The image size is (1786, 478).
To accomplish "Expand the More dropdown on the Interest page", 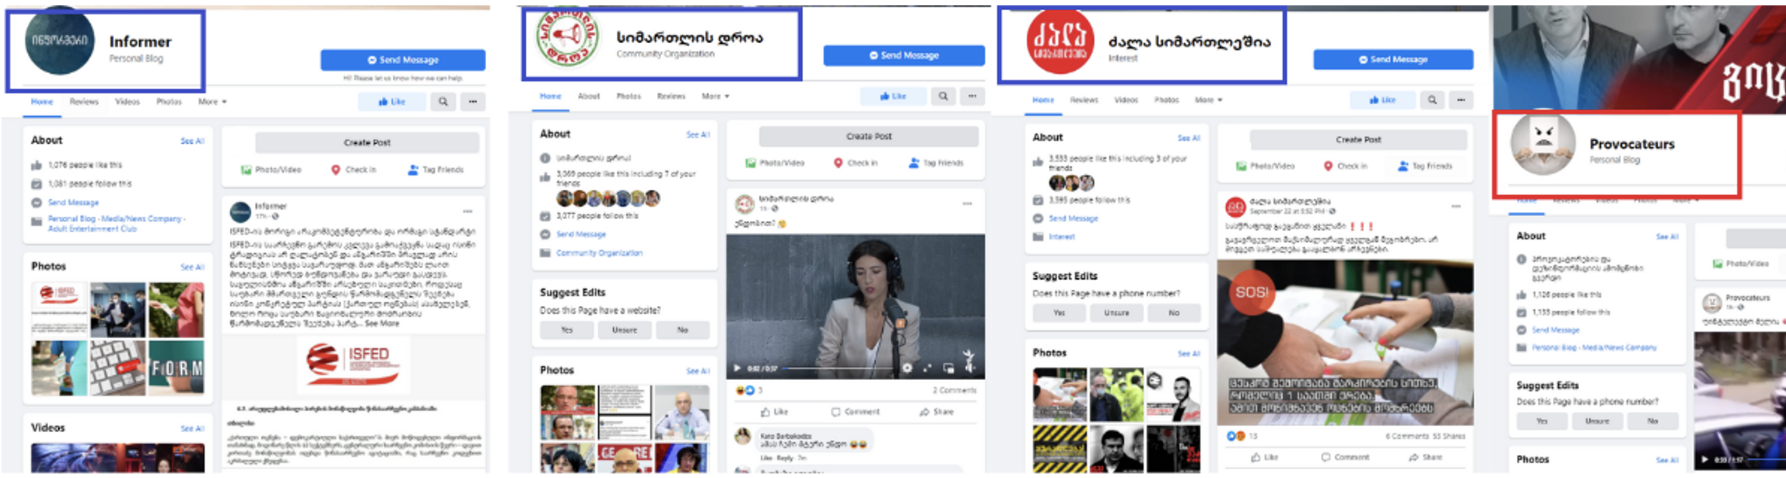I will 1209,101.
